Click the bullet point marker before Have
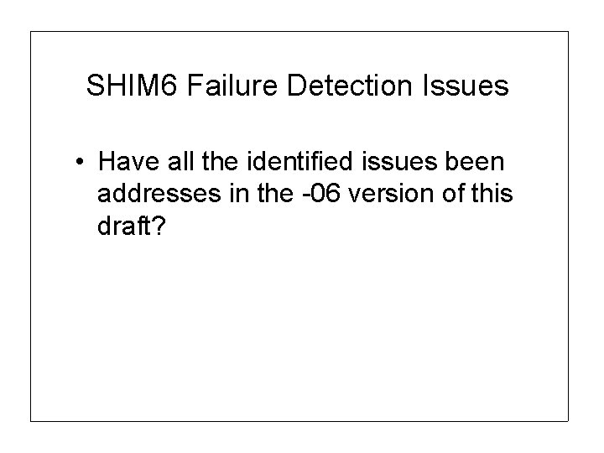The height and width of the screenshot is (453, 604). pyautogui.click(x=80, y=161)
